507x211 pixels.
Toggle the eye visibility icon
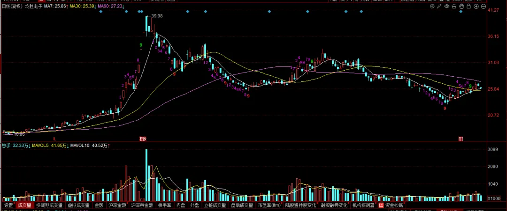pyautogui.click(x=447, y=6)
